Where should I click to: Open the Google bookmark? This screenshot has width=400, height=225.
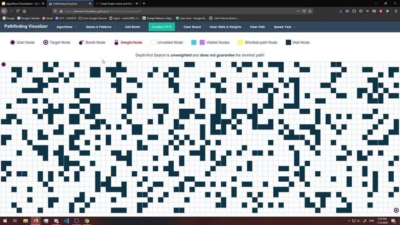(x=8, y=18)
